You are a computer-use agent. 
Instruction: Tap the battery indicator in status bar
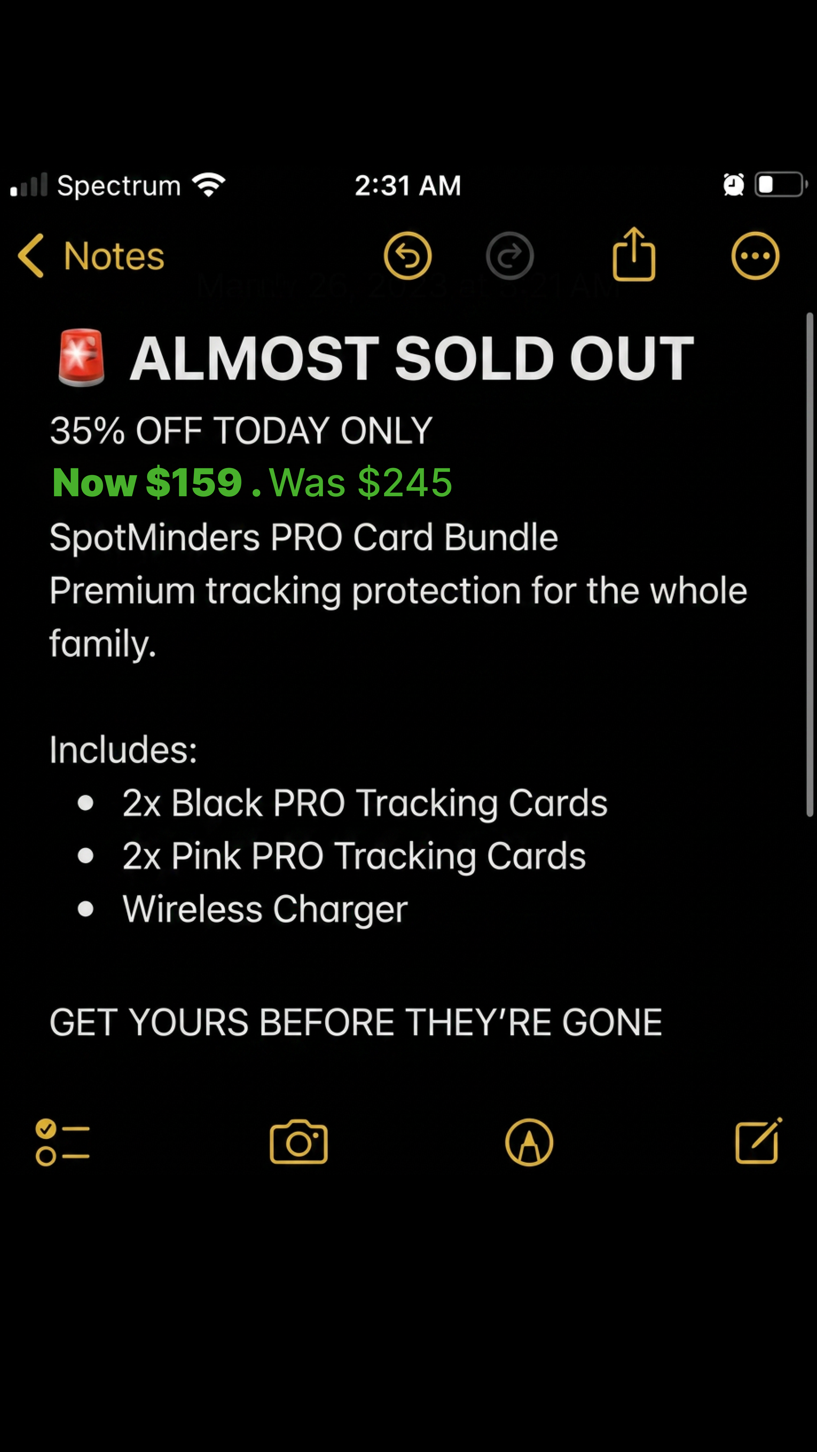pos(782,184)
